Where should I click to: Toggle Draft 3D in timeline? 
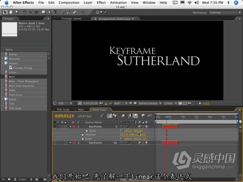(x=115, y=116)
